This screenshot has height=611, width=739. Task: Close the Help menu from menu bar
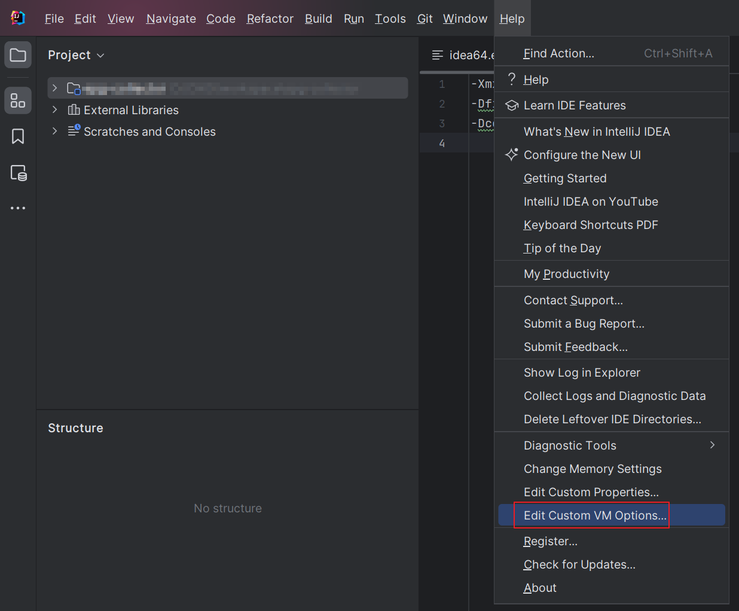click(512, 19)
